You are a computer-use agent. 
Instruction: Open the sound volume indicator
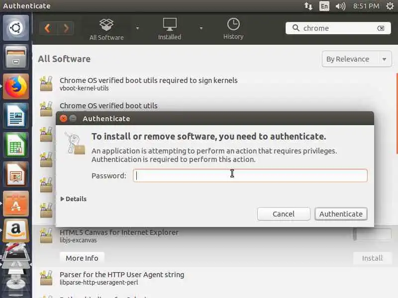tap(340, 6)
